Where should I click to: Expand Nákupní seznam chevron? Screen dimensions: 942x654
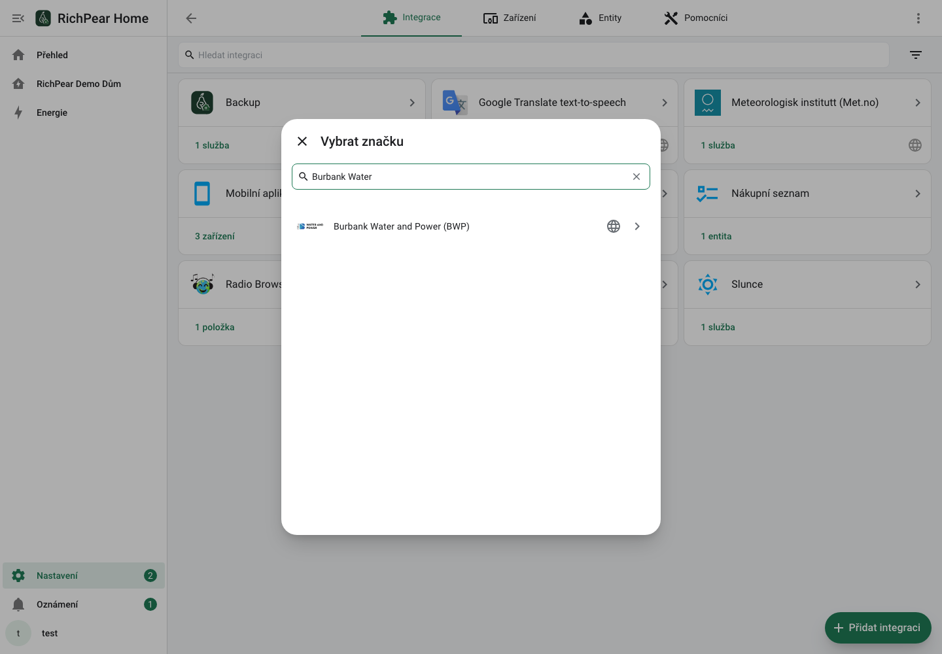[x=918, y=194]
